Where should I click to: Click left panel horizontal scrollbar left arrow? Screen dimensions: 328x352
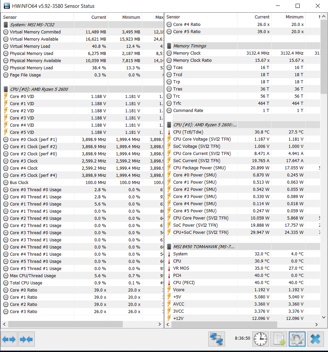point(4,324)
